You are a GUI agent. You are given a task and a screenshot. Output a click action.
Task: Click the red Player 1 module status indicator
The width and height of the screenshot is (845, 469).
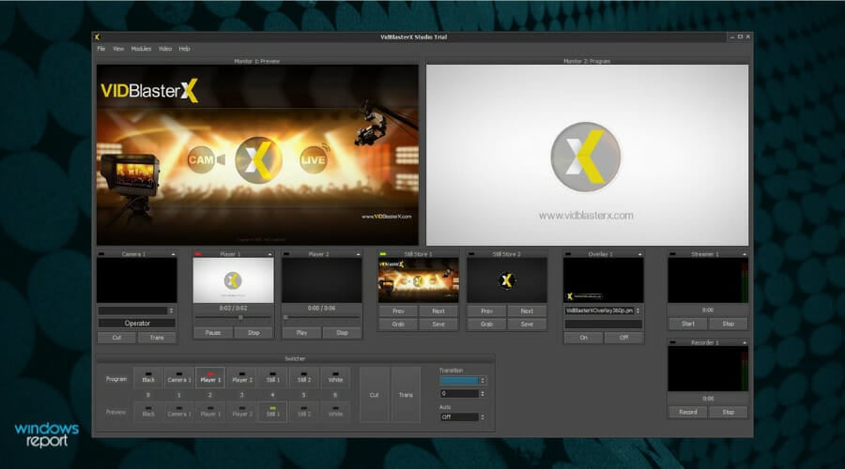click(198, 253)
